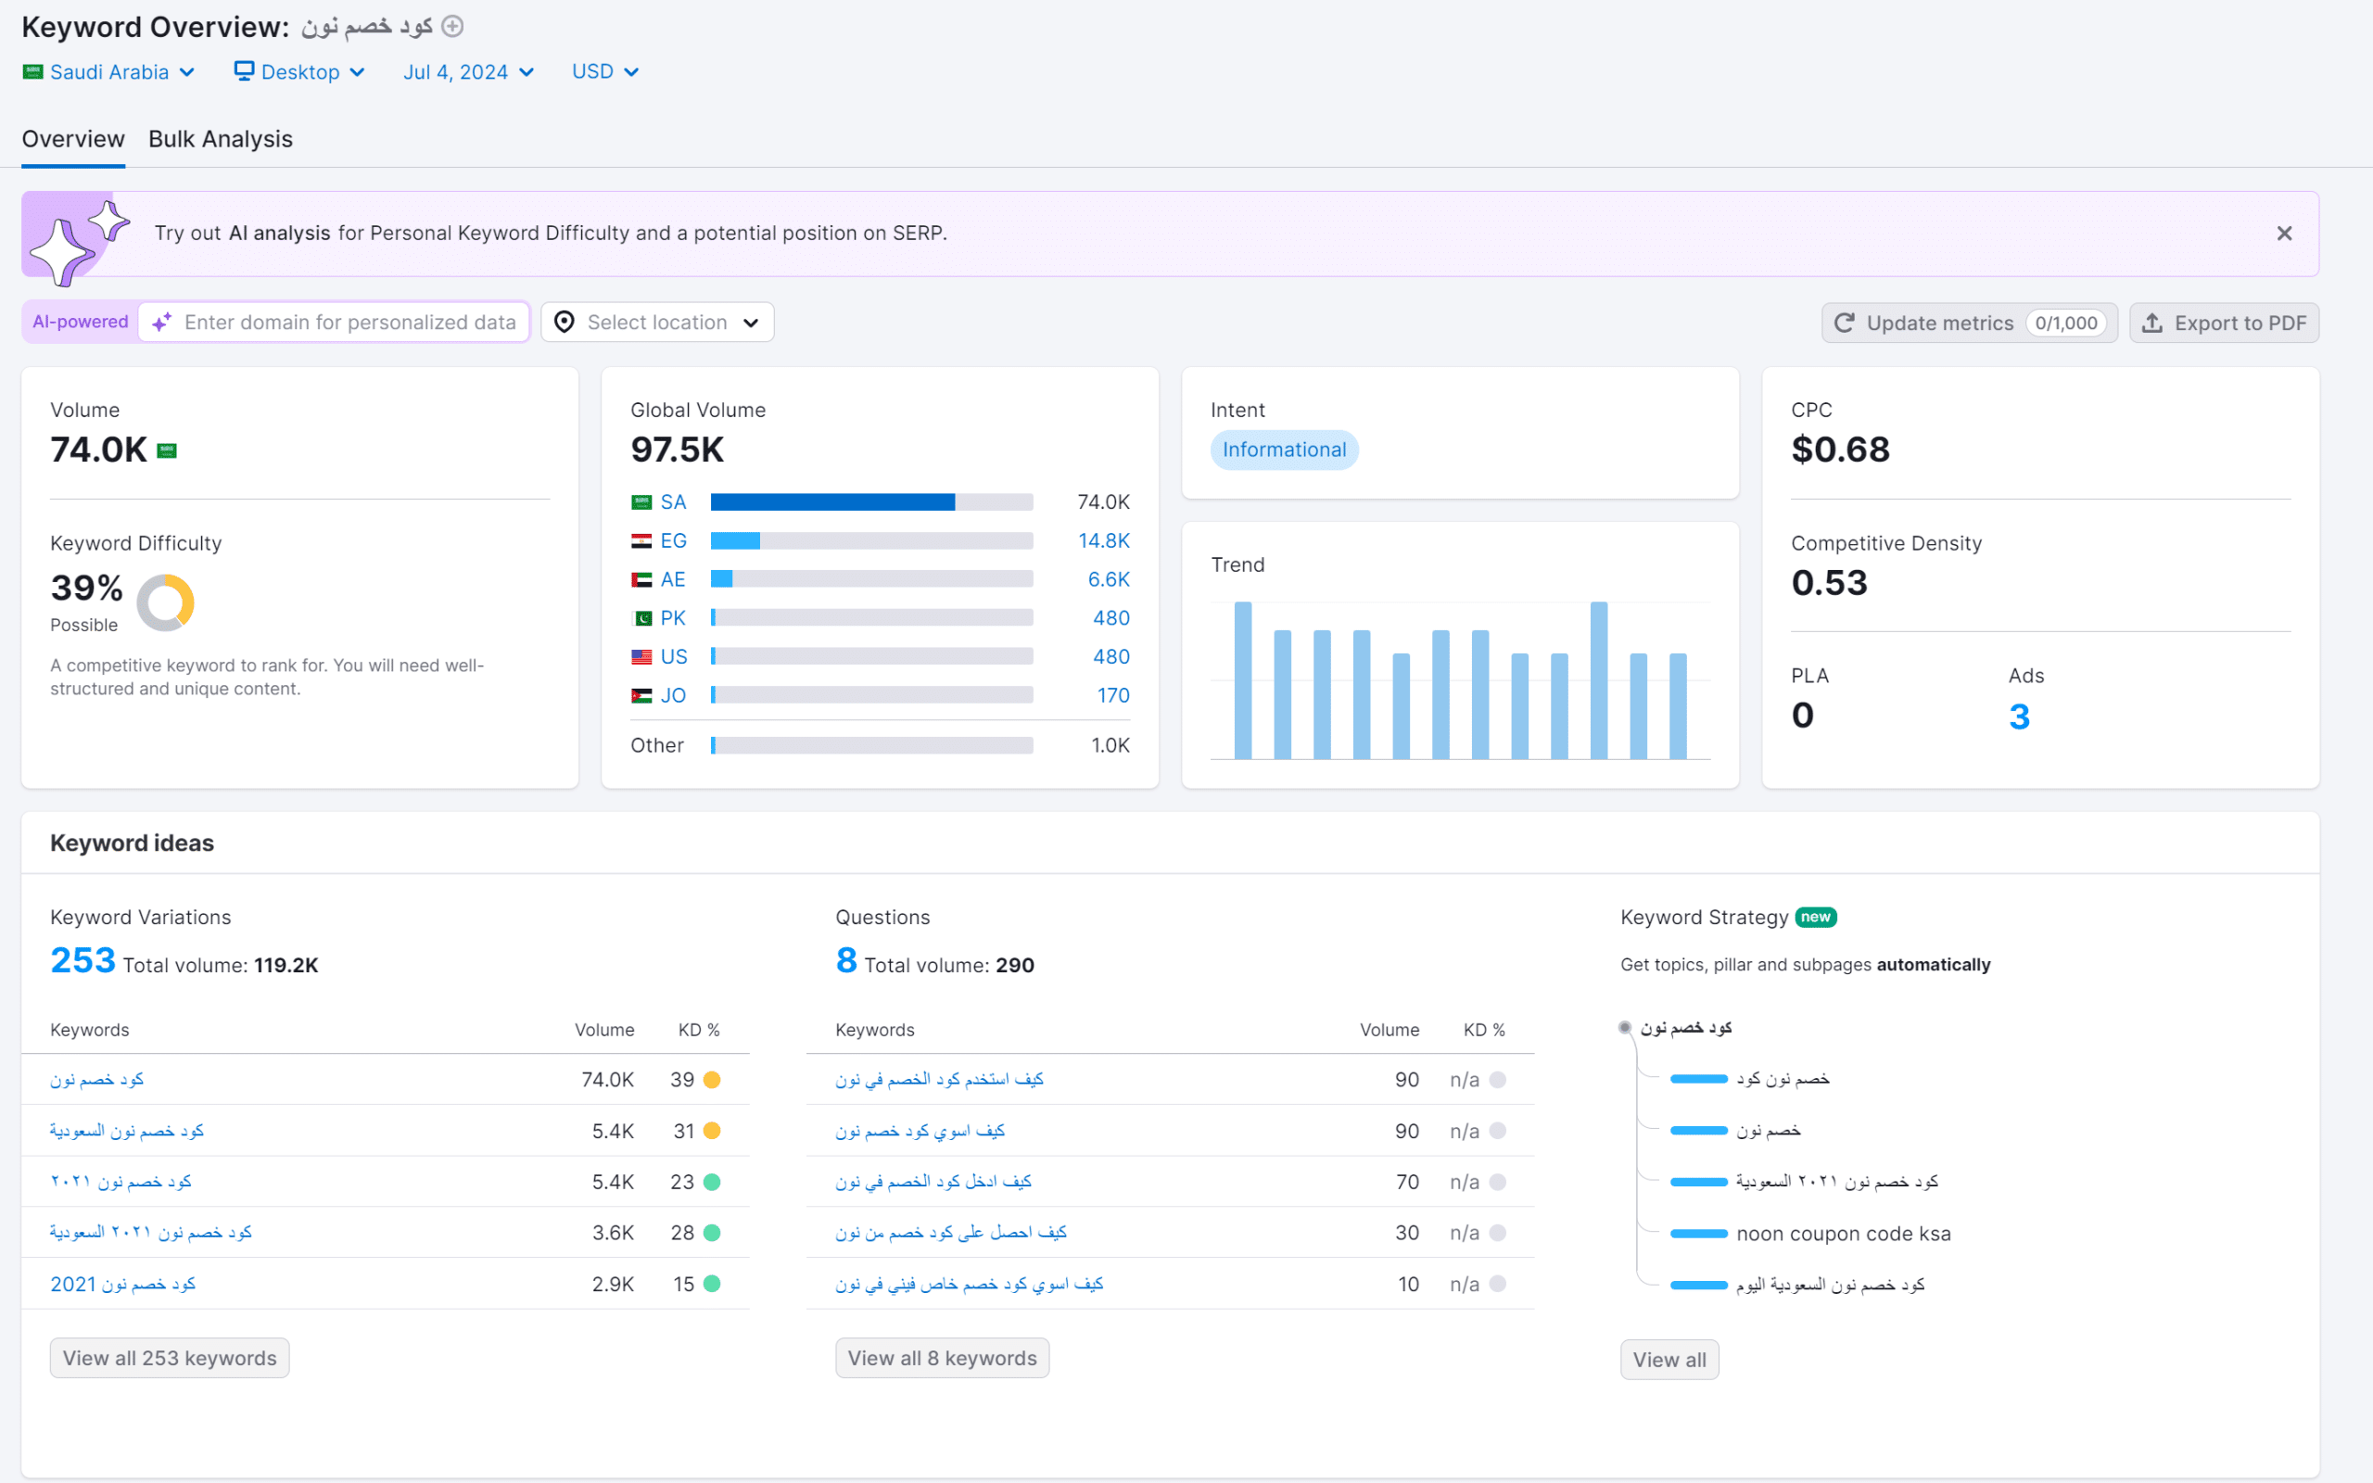Click the 253 keyword variations count
This screenshot has height=1483, width=2373.
[x=82, y=960]
